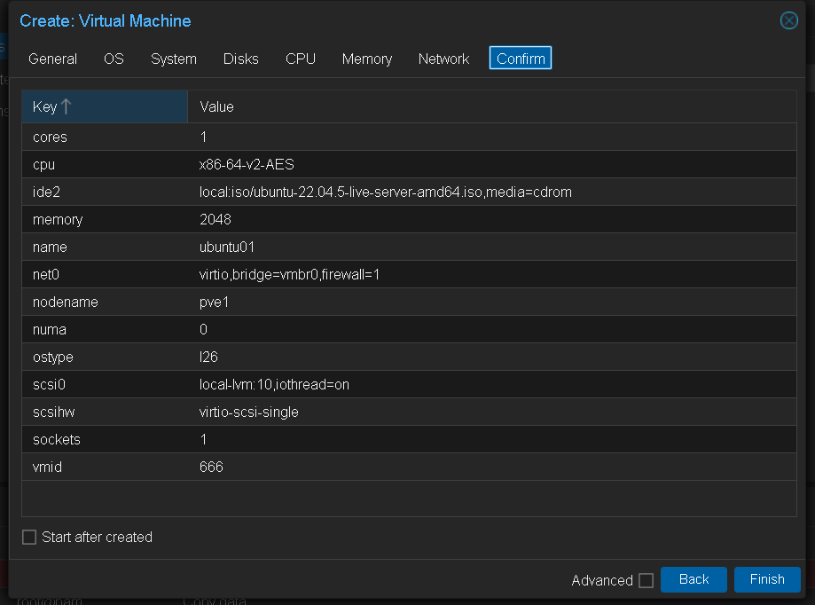This screenshot has height=605, width=815.
Task: Close the Create Virtual Machine dialog
Action: click(788, 20)
